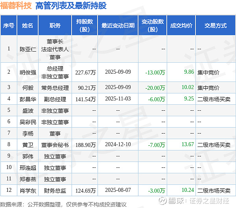The width and height of the screenshot is (236, 208).
Task: Click the change value -7.00万
Action: 157,145
